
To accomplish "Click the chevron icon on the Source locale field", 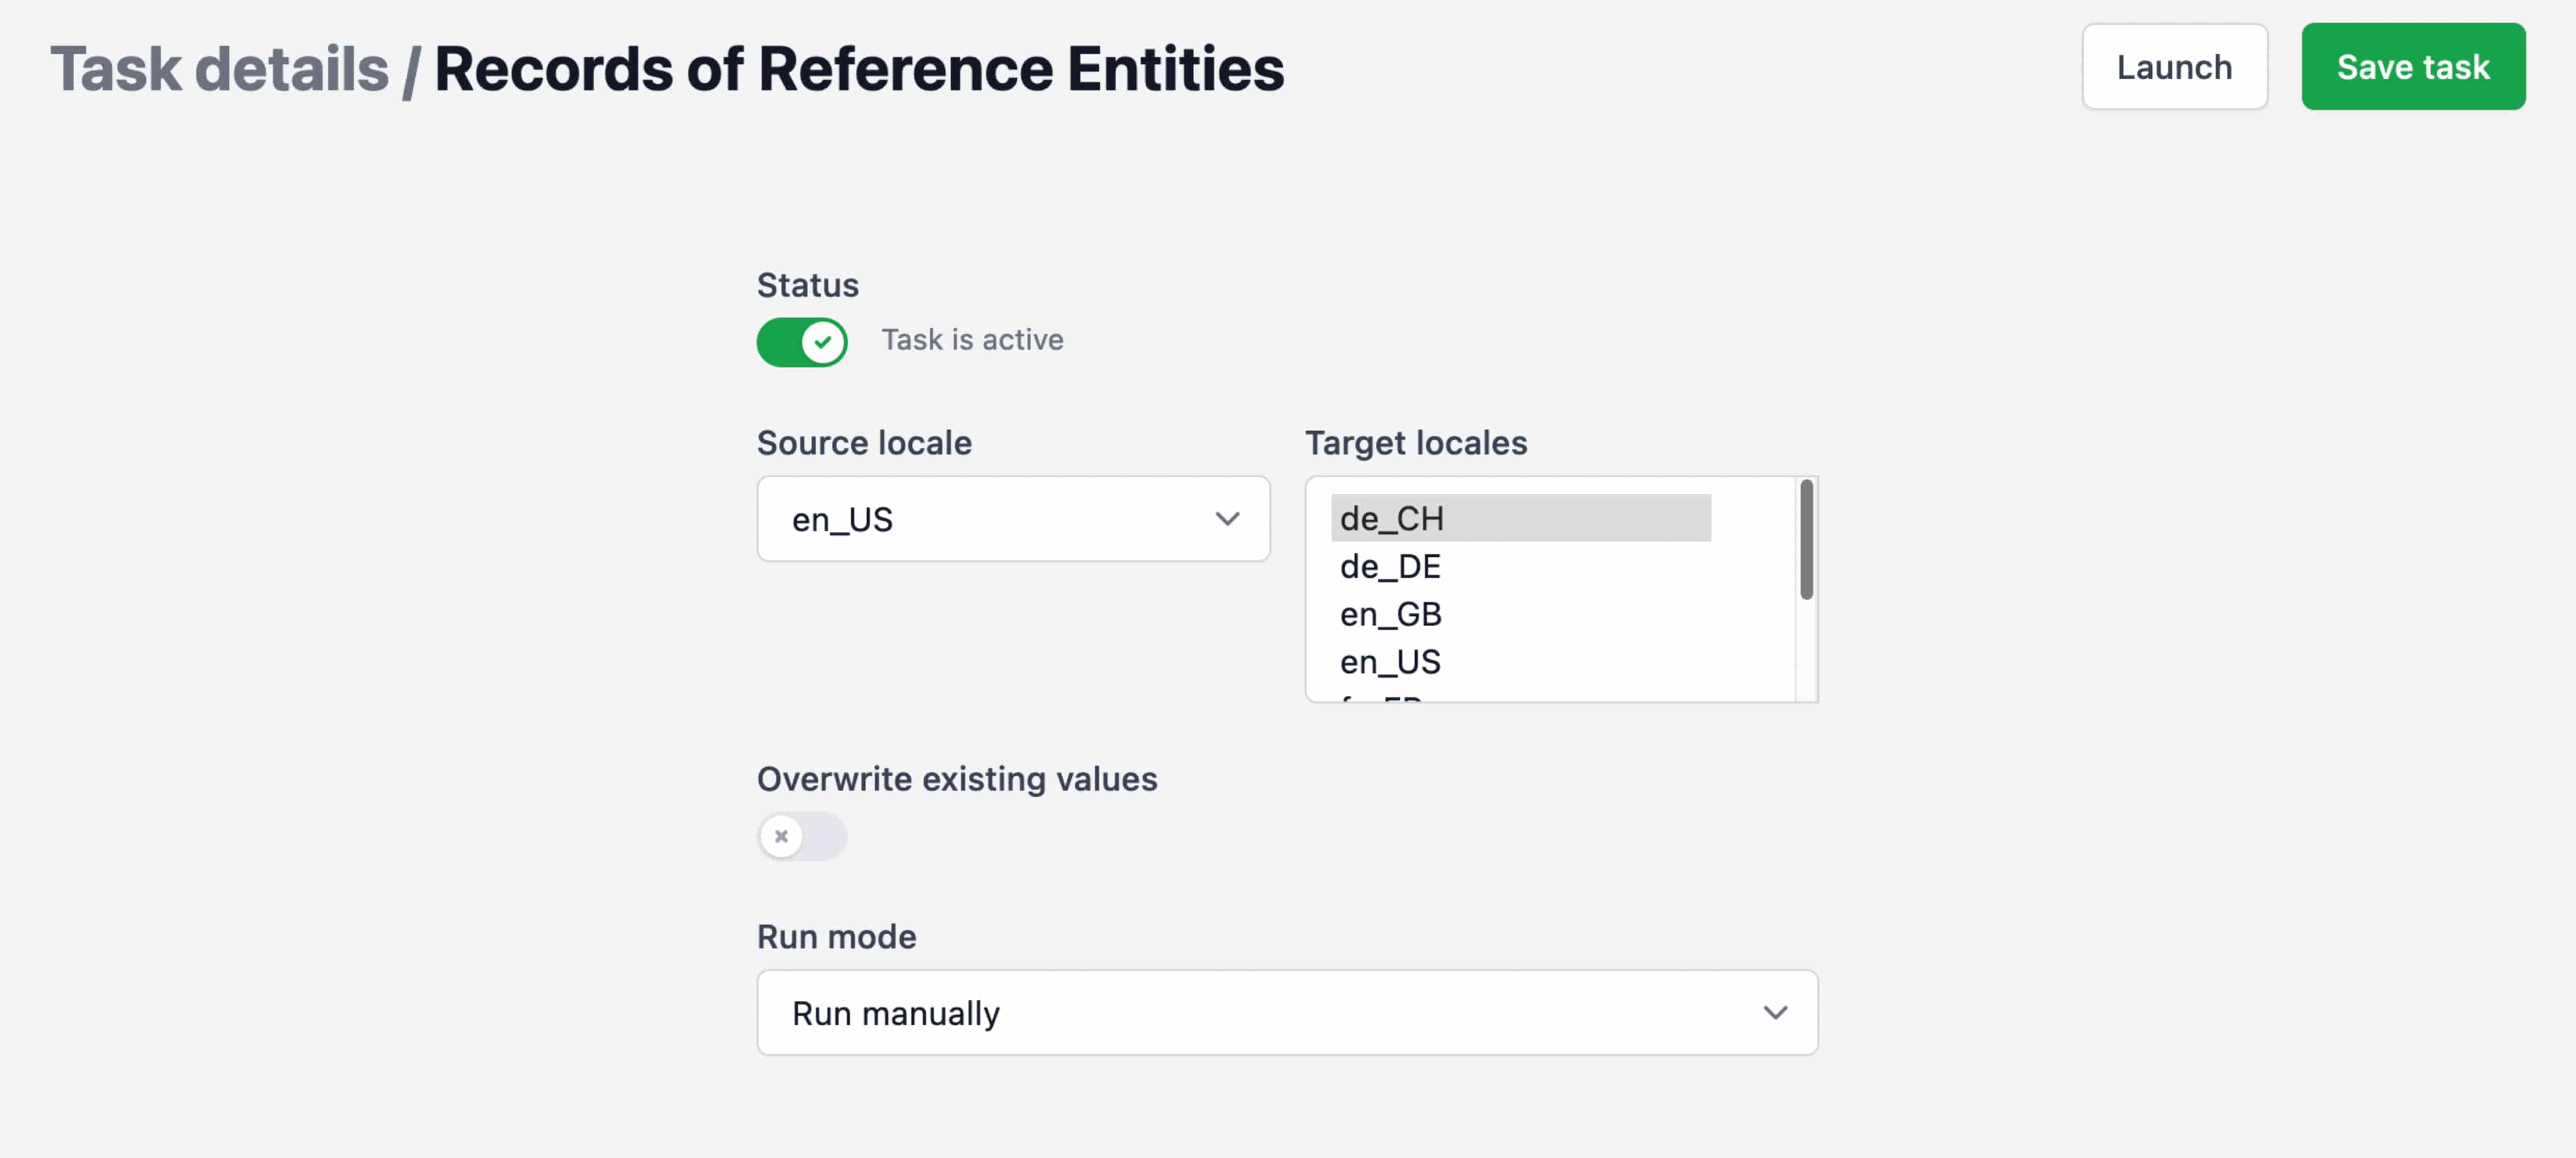I will (x=1228, y=519).
